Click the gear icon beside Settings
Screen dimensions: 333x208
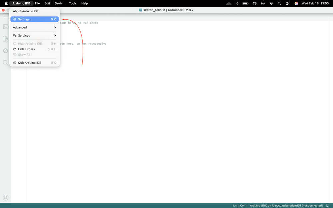point(15,19)
